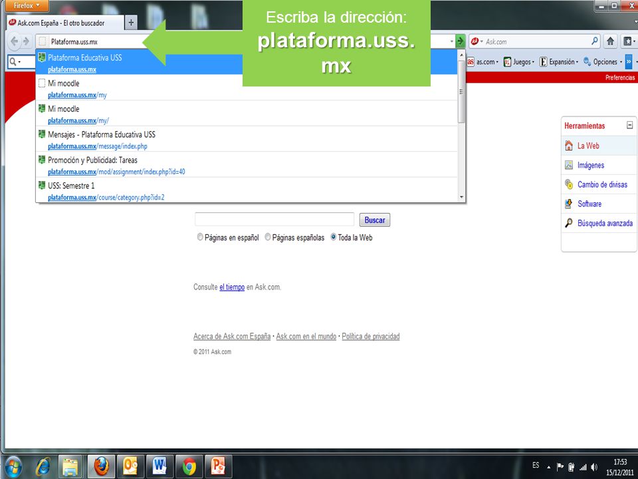Click the green Go arrow in the address bar
This screenshot has width=638, height=479.
[460, 41]
